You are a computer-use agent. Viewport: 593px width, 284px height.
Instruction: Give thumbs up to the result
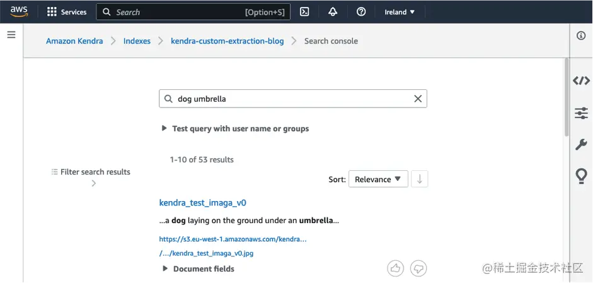395,268
